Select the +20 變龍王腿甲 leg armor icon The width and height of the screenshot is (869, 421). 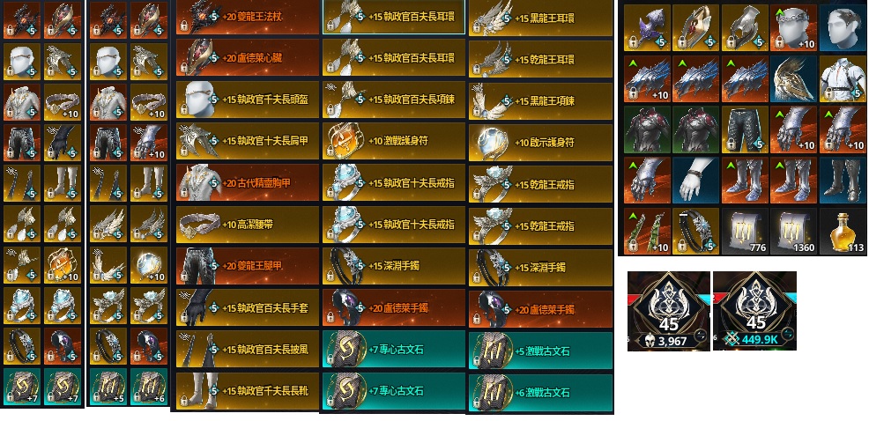coord(198,266)
